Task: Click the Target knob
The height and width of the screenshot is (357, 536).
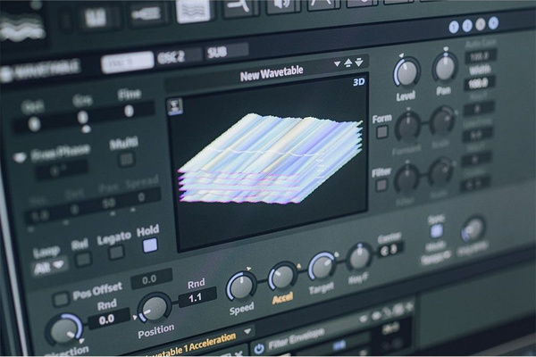Action: point(322,266)
